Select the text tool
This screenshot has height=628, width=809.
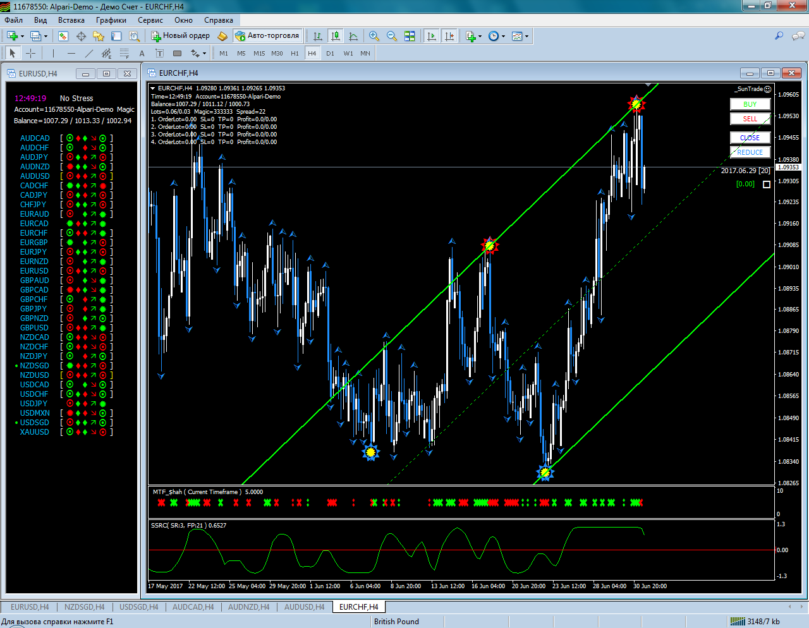pos(142,53)
